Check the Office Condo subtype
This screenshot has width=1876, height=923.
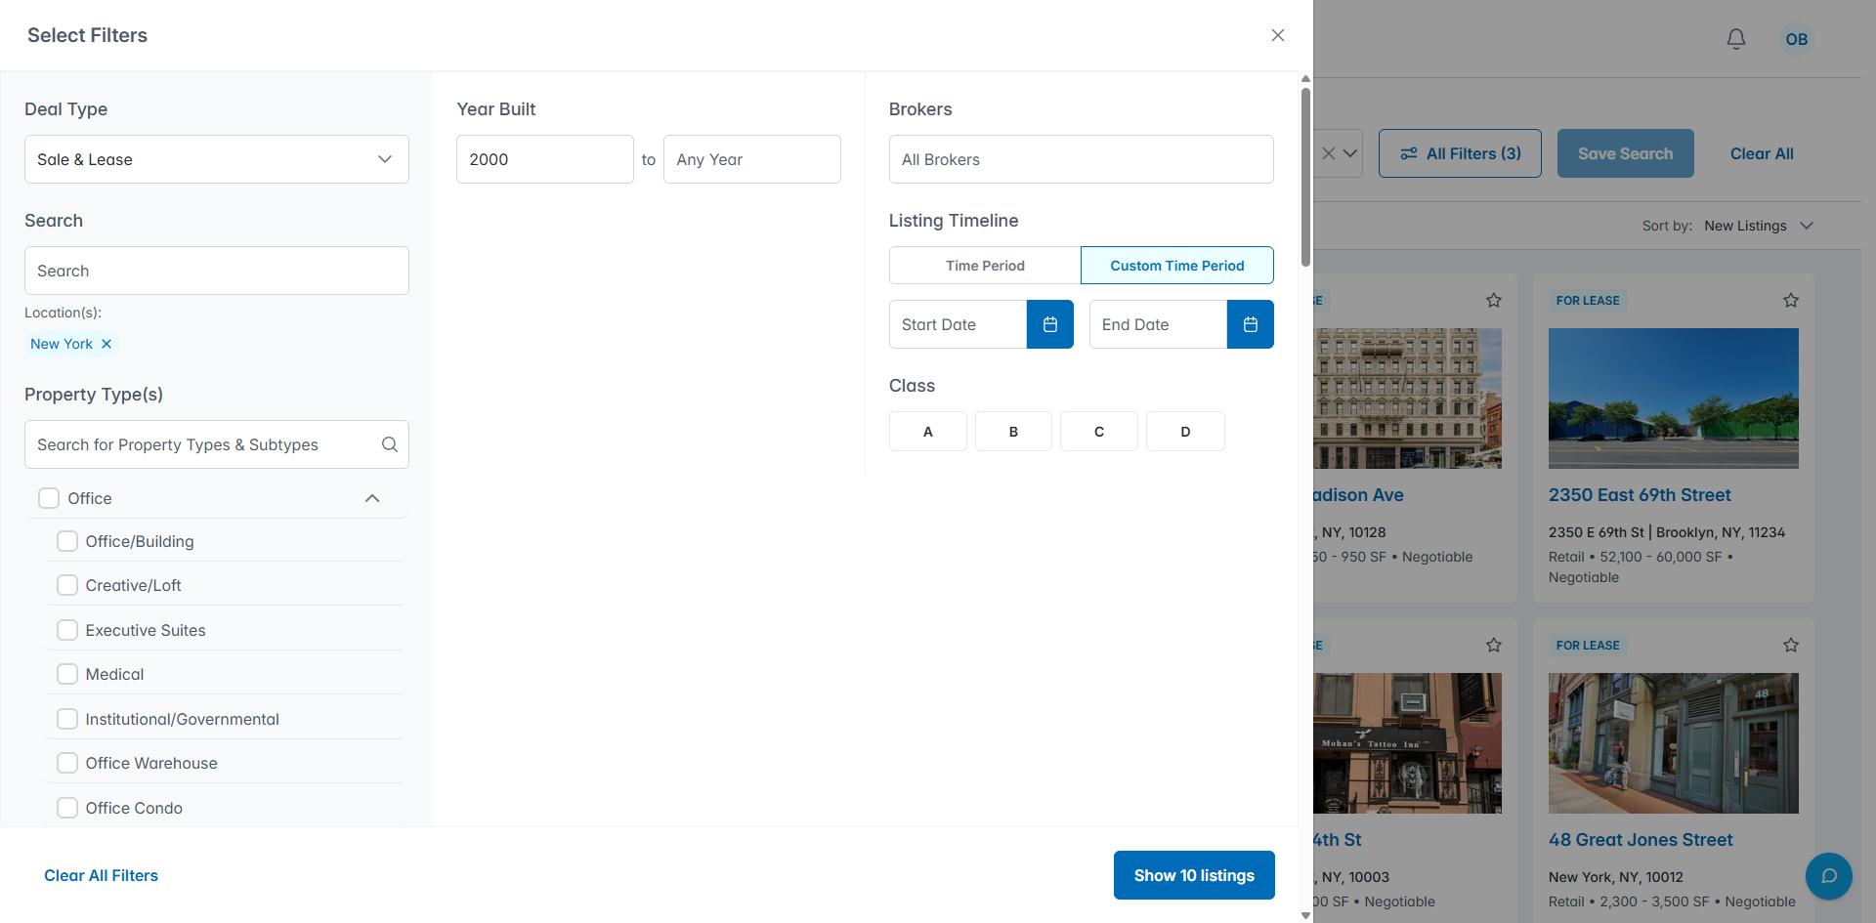(x=67, y=808)
